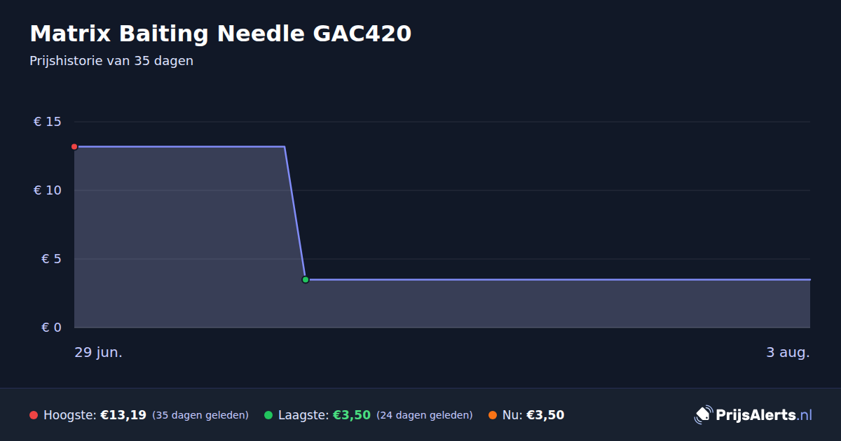Click the 35 dagen geleden note
Viewport: 841px width, 441px height.
click(200, 415)
